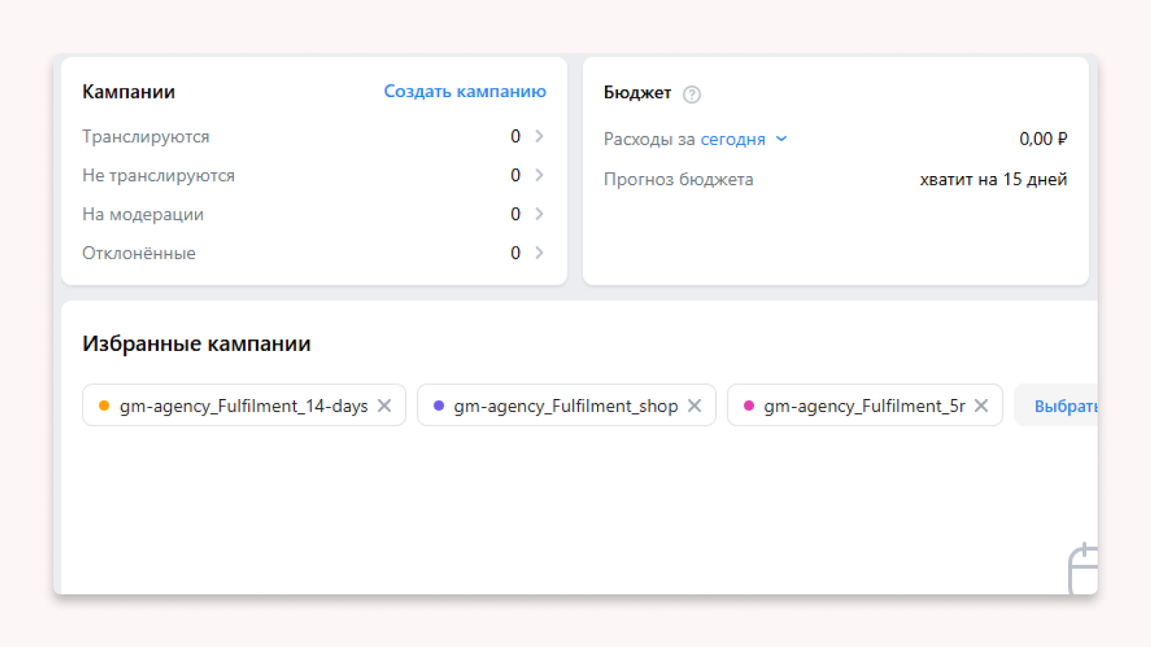This screenshot has width=1151, height=647.
Task: Open the Отклонённые row arrow
Action: pos(540,253)
